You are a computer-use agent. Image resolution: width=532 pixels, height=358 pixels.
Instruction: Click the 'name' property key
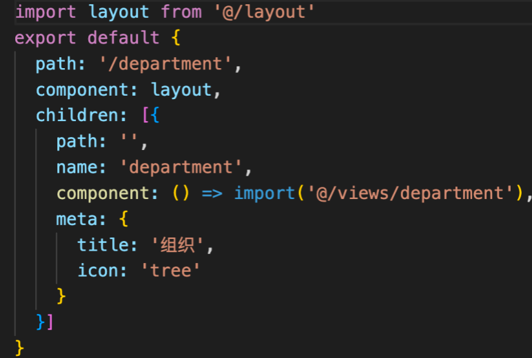tap(76, 168)
